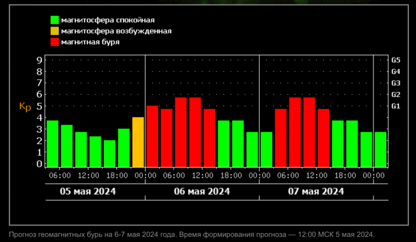Click the number 9 on the Kp axis
Viewport: 416px width, 242px height.
click(39, 60)
